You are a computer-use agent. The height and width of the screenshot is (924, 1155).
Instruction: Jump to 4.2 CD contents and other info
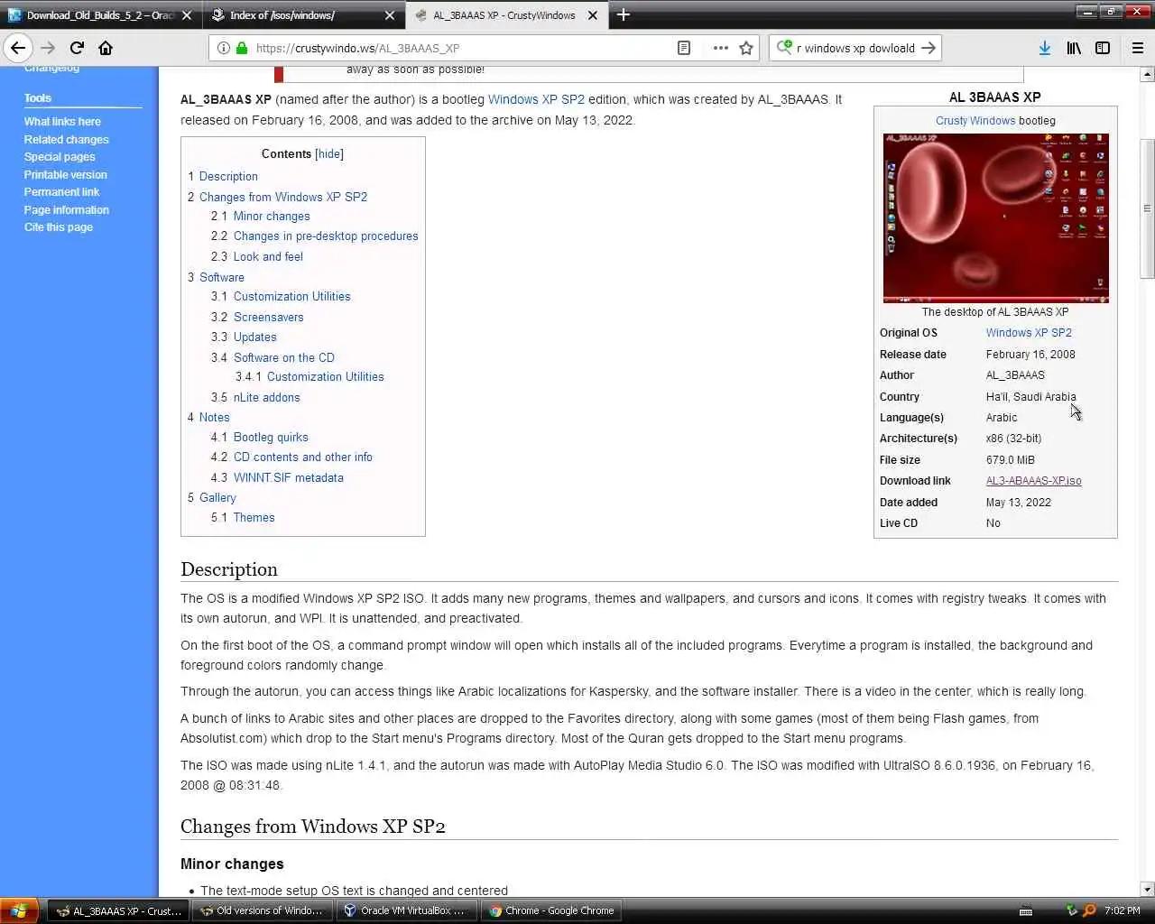pyautogui.click(x=291, y=457)
